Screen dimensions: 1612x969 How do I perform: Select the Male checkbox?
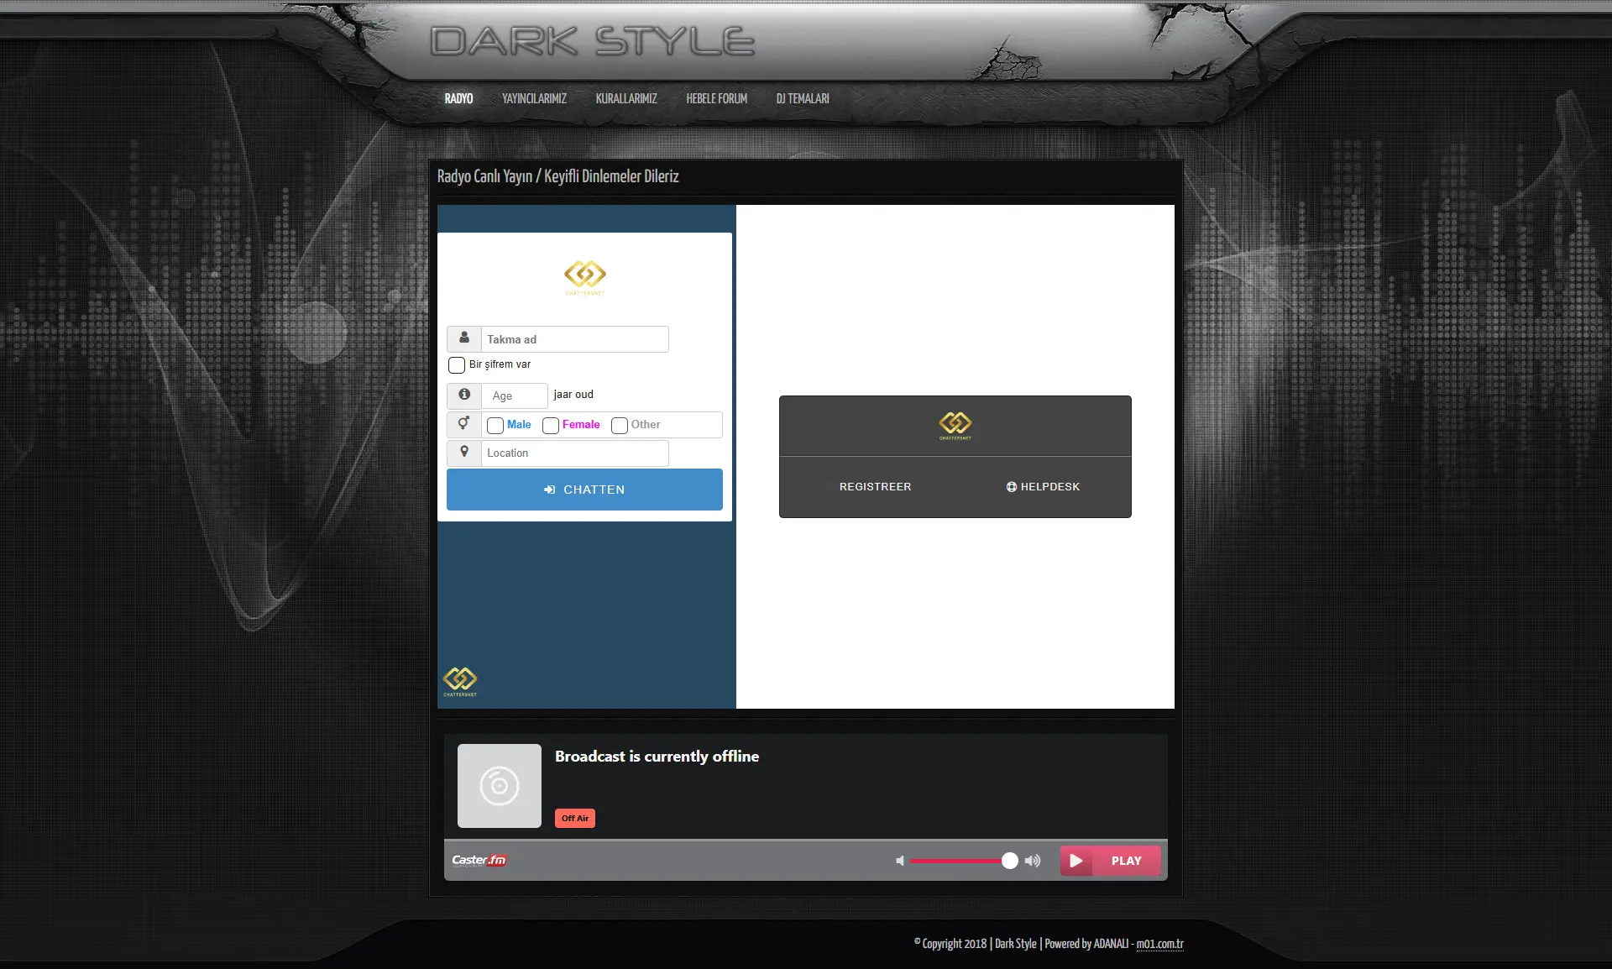[495, 426]
